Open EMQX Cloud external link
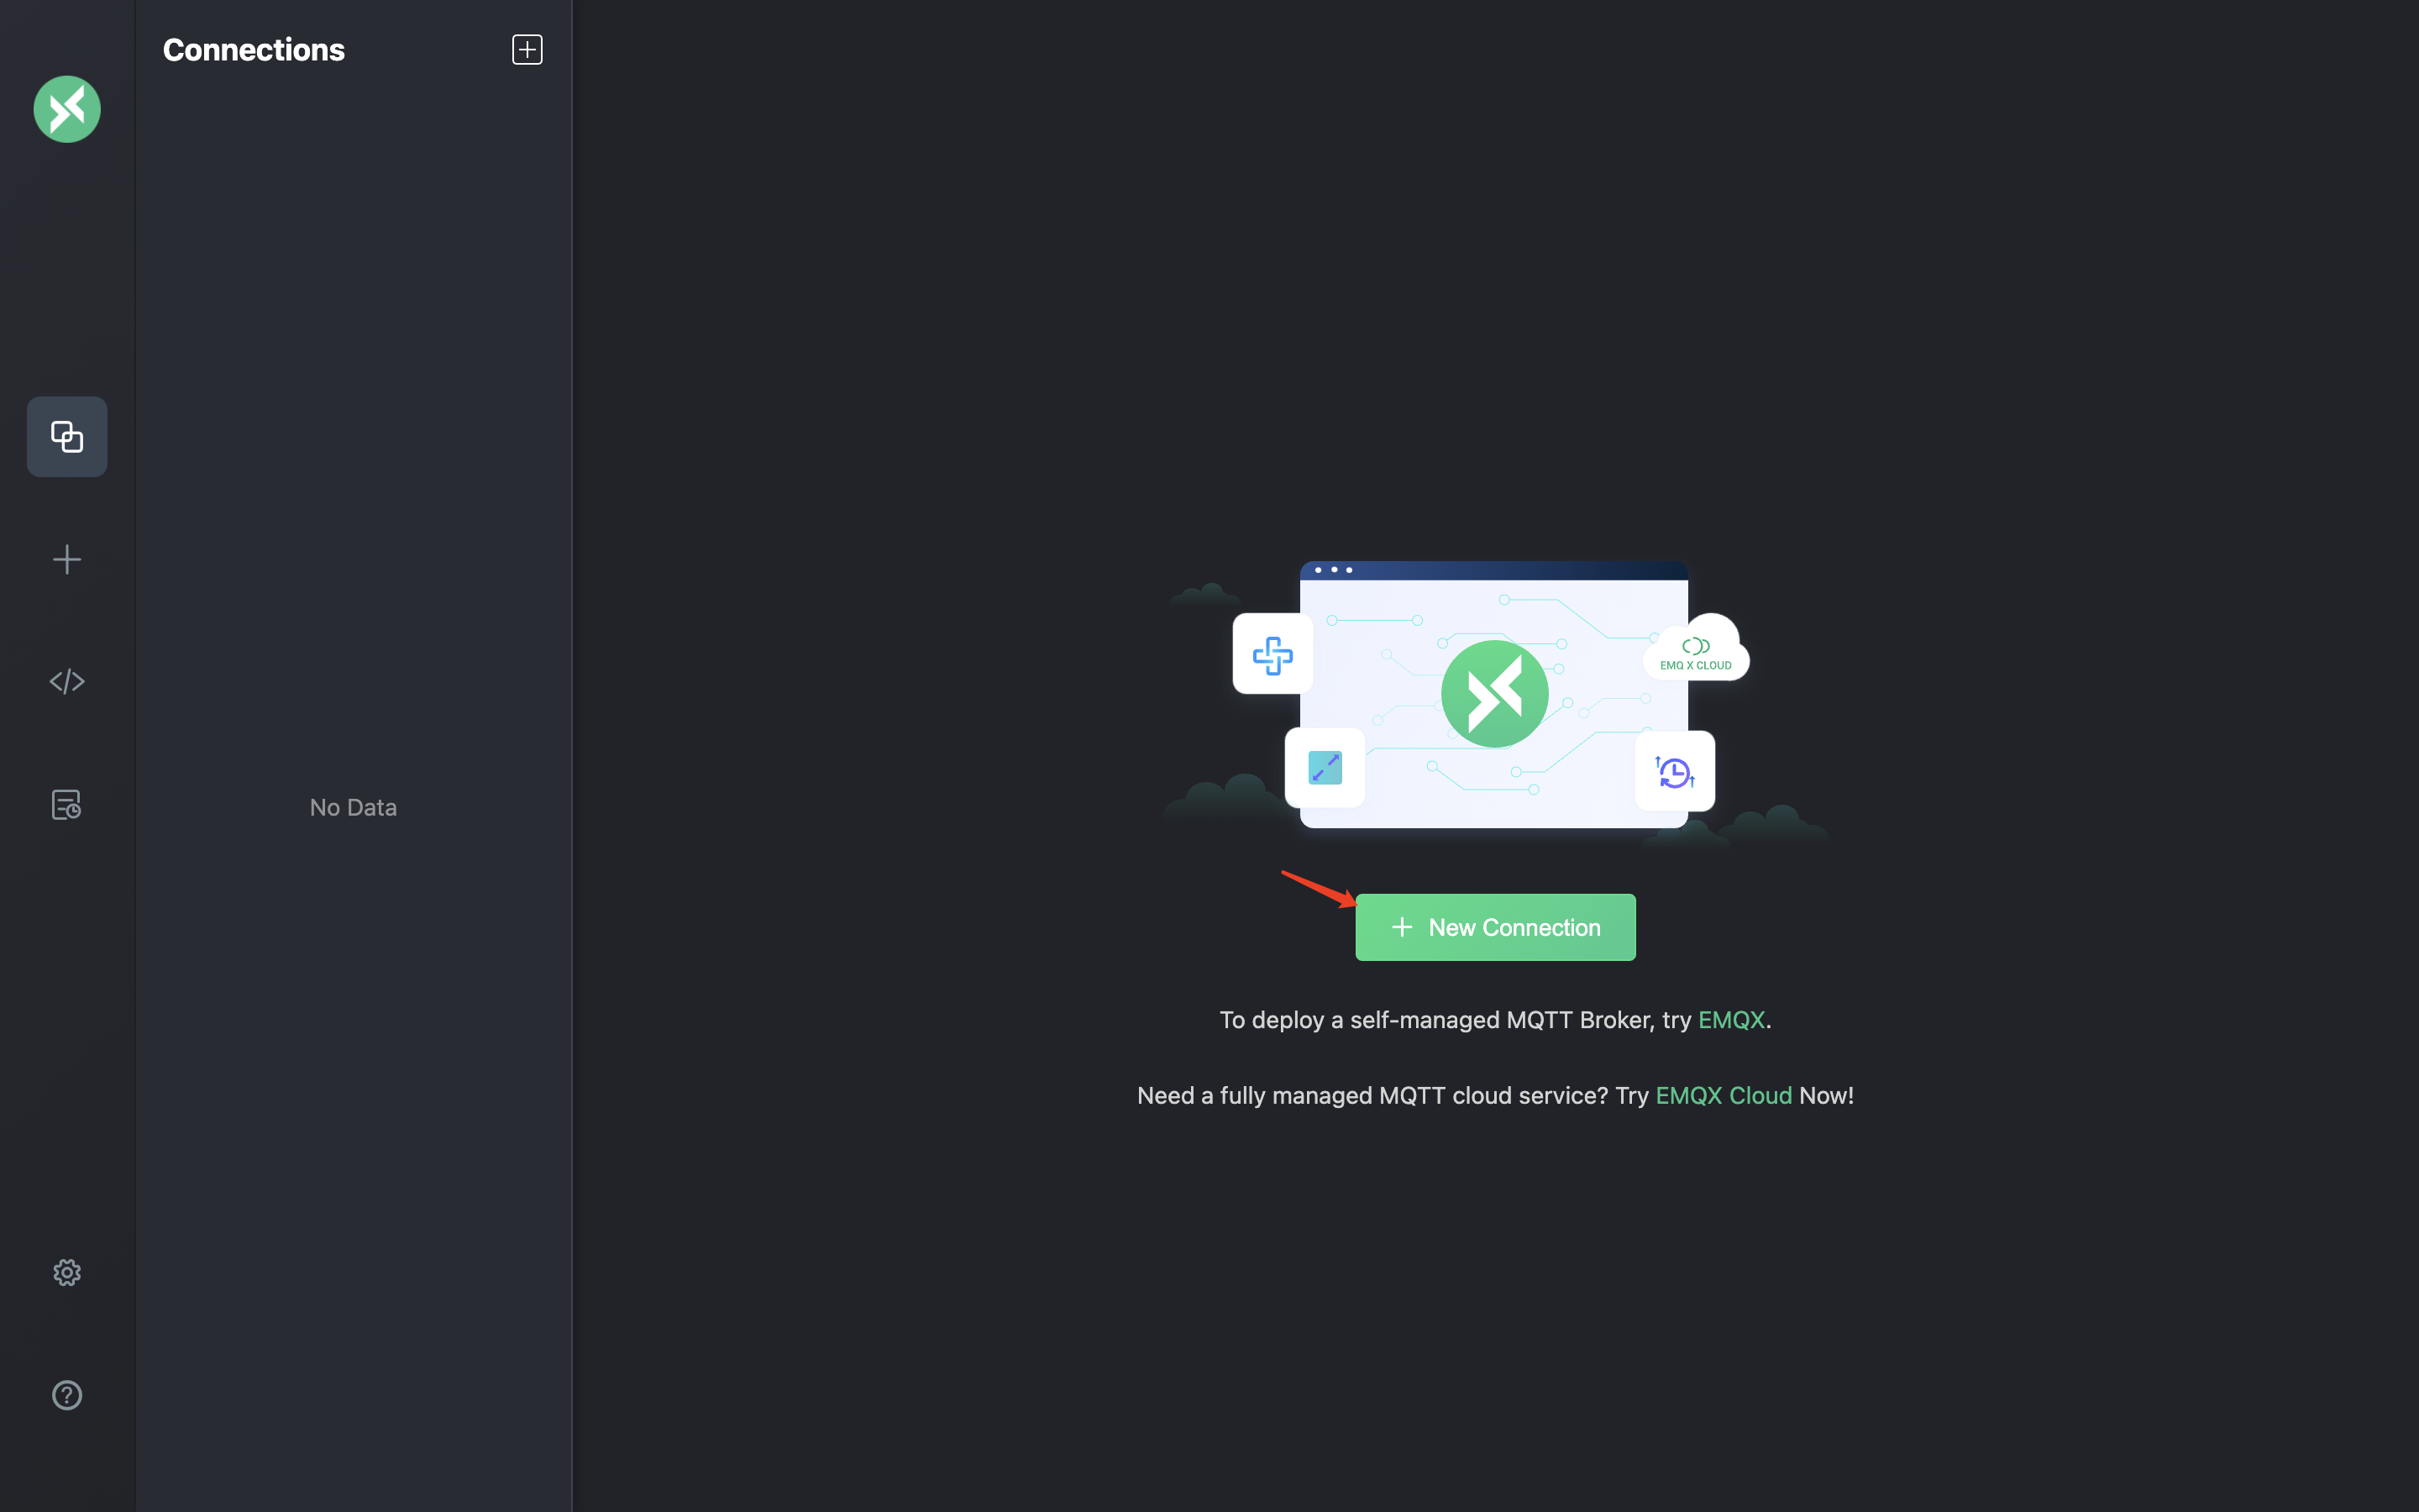2419x1512 pixels. [x=1724, y=1094]
